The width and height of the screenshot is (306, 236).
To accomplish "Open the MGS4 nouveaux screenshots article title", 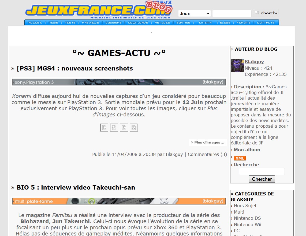I will click(x=75, y=68).
